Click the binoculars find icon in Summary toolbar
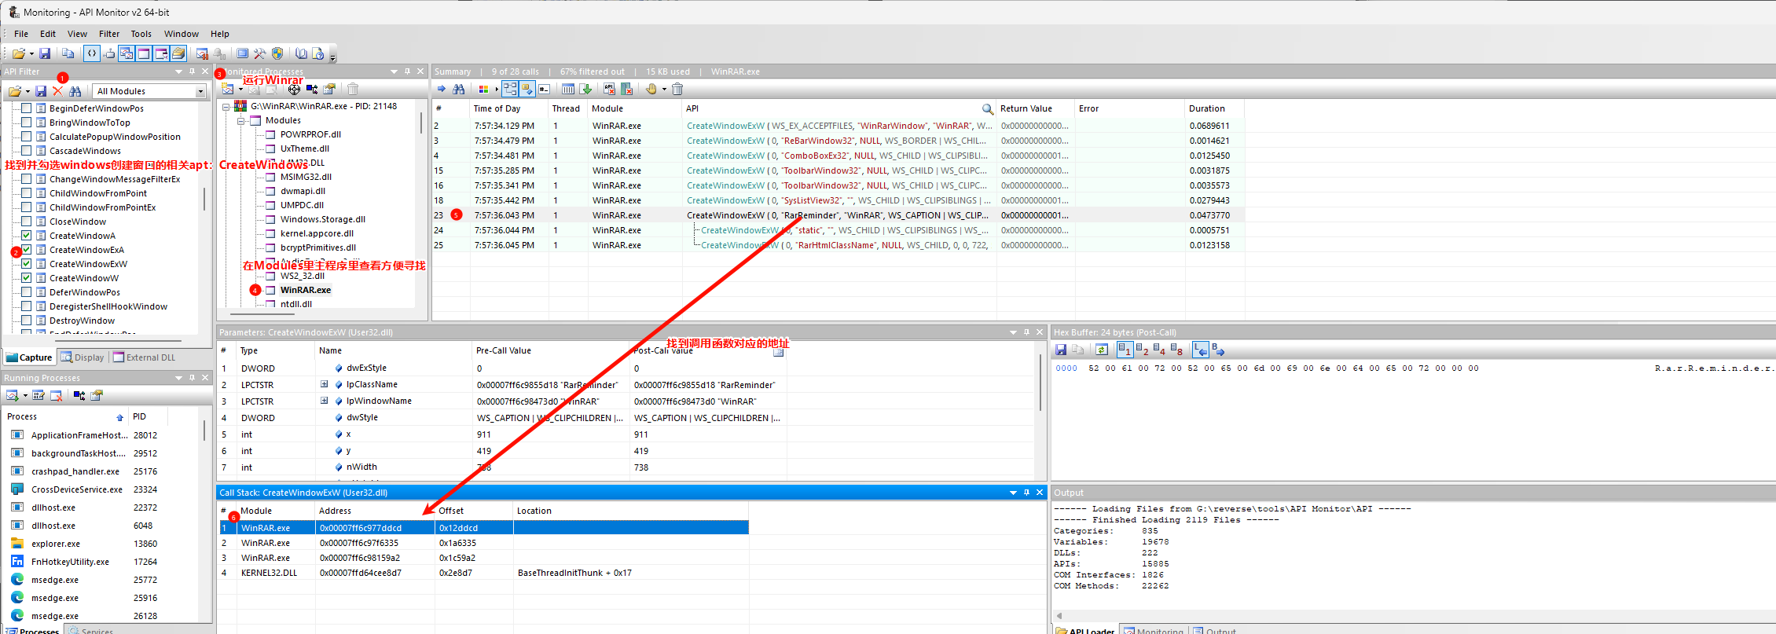Image resolution: width=1776 pixels, height=634 pixels. coord(459,90)
